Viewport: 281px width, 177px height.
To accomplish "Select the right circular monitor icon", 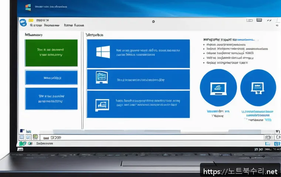I will point(258,87).
